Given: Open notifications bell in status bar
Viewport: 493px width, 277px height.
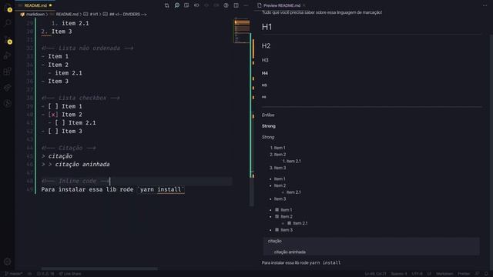Looking at the screenshot, I should pos(486,274).
